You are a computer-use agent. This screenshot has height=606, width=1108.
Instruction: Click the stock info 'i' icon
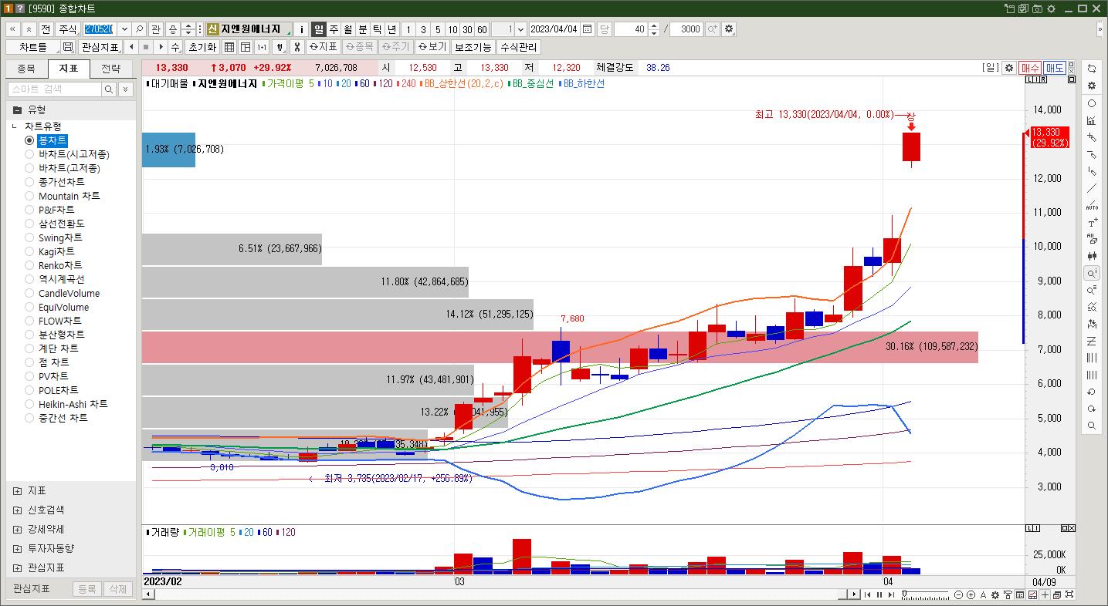point(302,29)
